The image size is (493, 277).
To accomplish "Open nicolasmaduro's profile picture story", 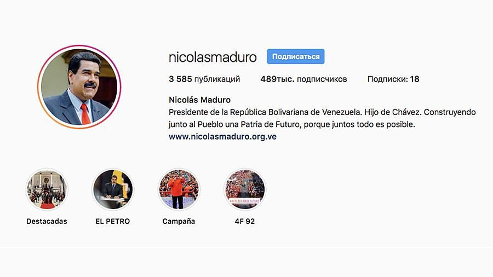I will 79,87.
